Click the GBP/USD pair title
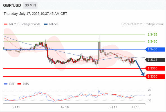 tap(12, 5)
